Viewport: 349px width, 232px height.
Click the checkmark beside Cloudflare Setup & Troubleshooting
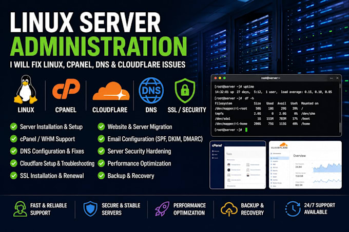[13, 163]
